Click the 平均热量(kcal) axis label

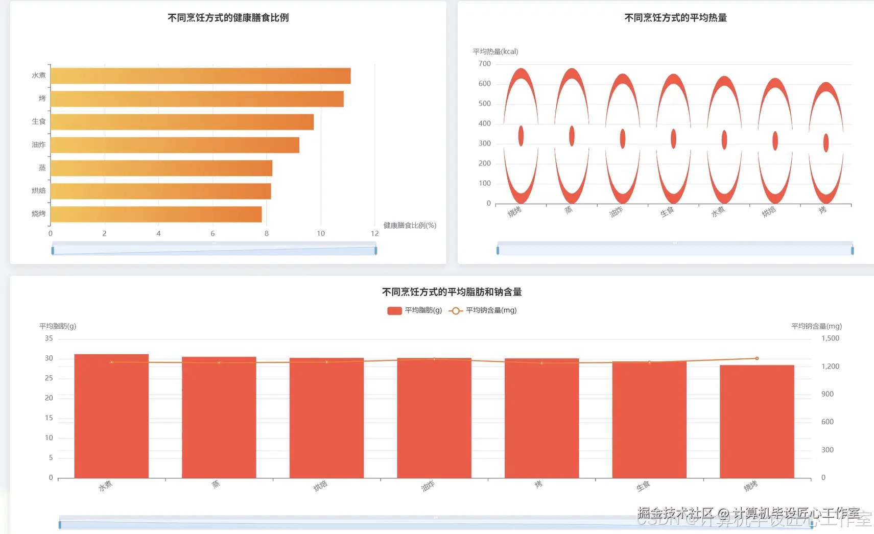point(495,52)
